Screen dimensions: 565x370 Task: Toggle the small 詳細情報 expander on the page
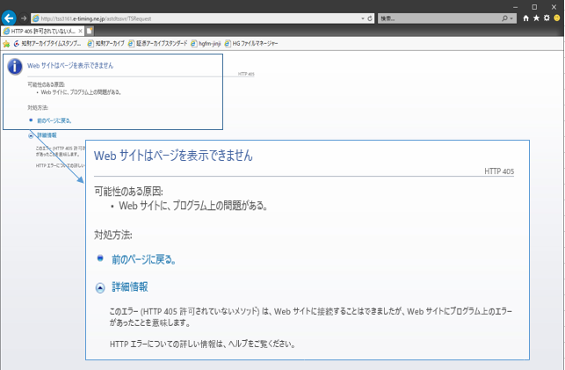pyautogui.click(x=32, y=135)
